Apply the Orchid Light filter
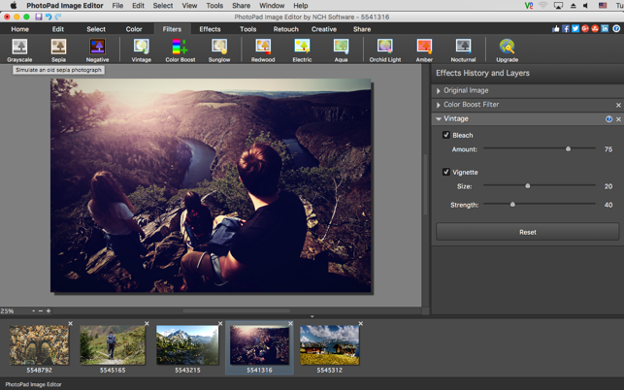The image size is (624, 390). coord(385,50)
